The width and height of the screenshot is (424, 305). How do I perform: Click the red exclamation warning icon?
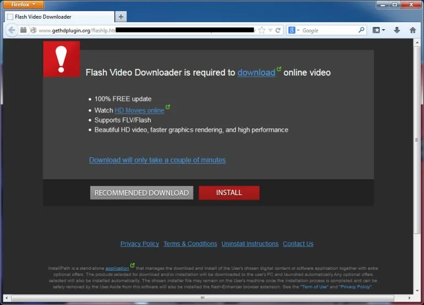(61, 59)
